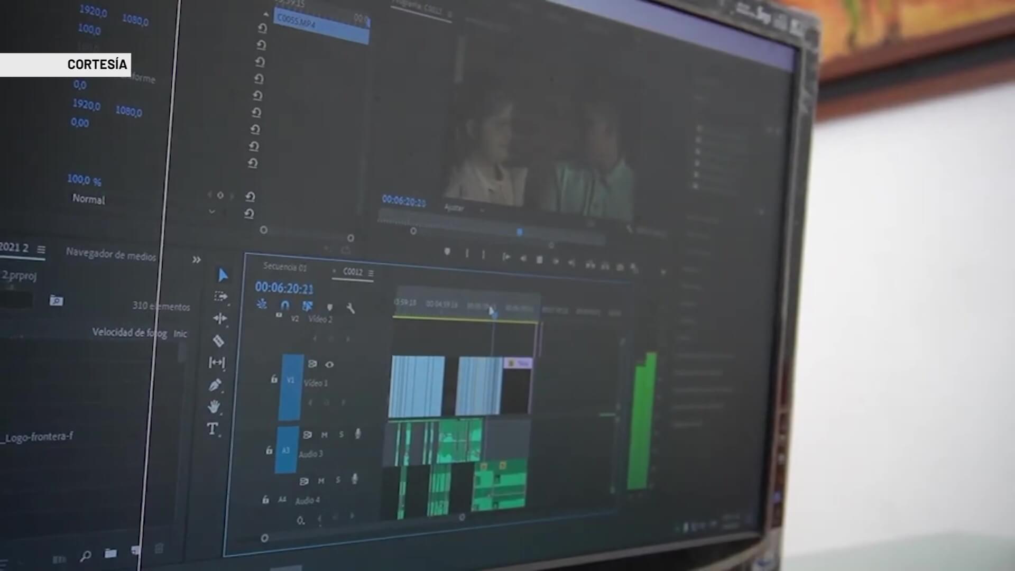Click Mark In button in program monitor
This screenshot has height=571, width=1015.
coord(466,253)
